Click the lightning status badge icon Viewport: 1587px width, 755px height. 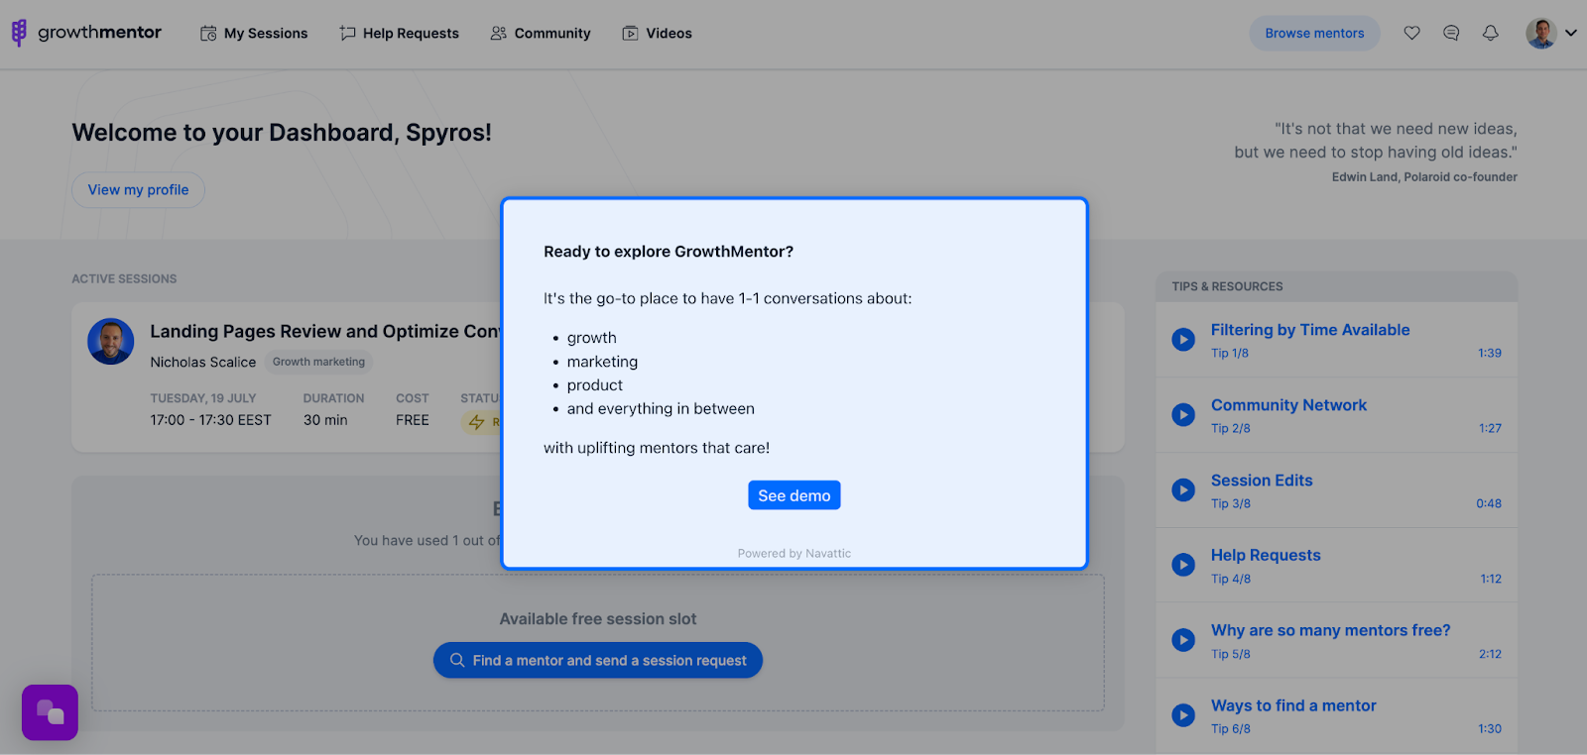(x=477, y=422)
